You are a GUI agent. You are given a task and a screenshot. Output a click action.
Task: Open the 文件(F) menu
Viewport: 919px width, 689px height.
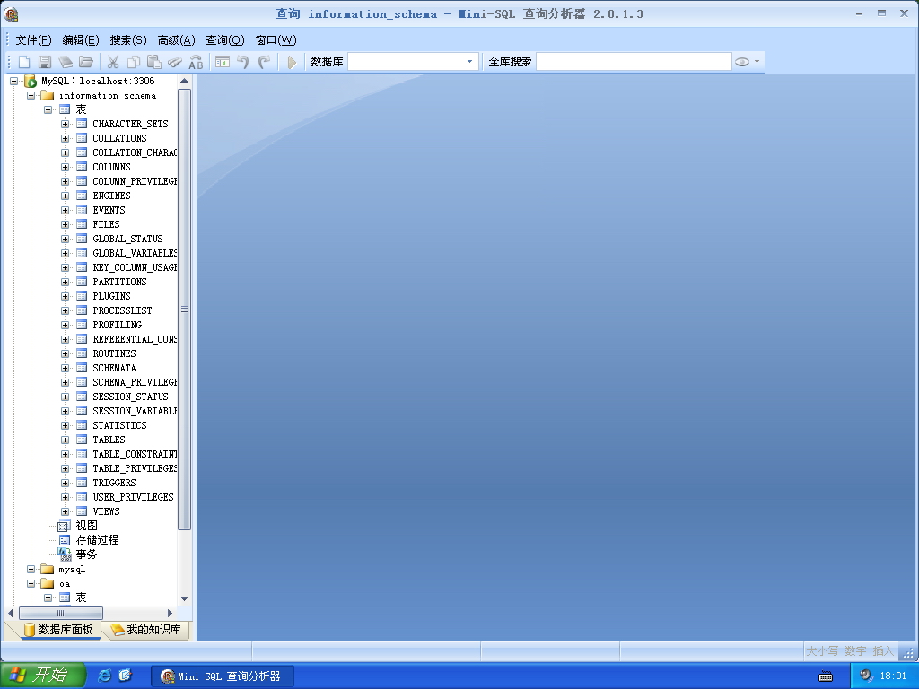(33, 39)
